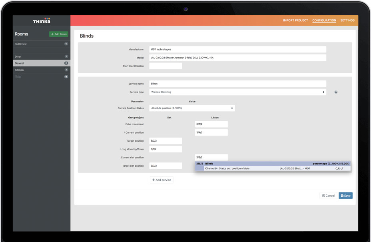The height and width of the screenshot is (242, 371).
Task: Click the Total count badge showing 8
Action: [66, 77]
